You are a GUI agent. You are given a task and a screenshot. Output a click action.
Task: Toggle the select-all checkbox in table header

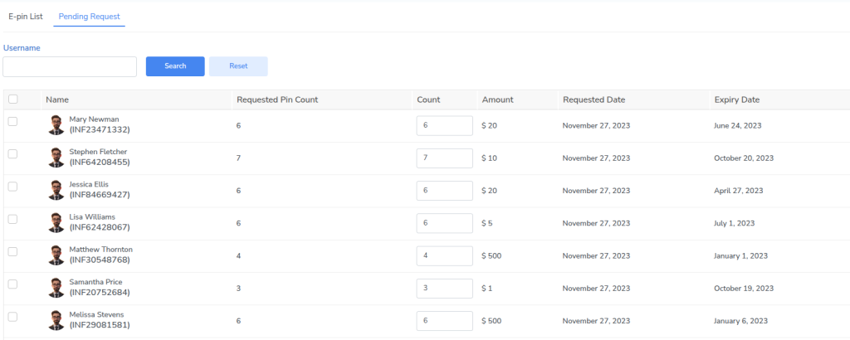tap(12, 100)
